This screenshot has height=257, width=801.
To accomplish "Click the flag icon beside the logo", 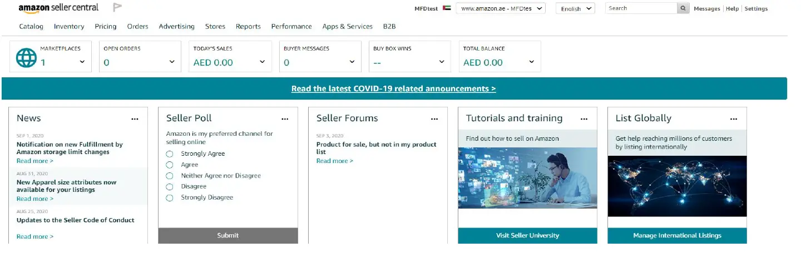I will [x=117, y=7].
